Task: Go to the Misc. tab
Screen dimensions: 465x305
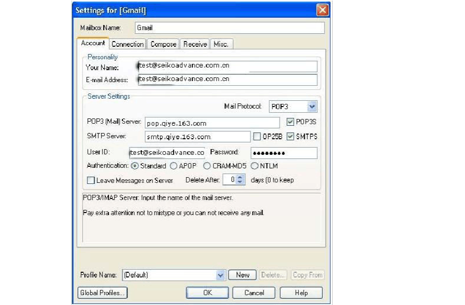Action: point(221,44)
